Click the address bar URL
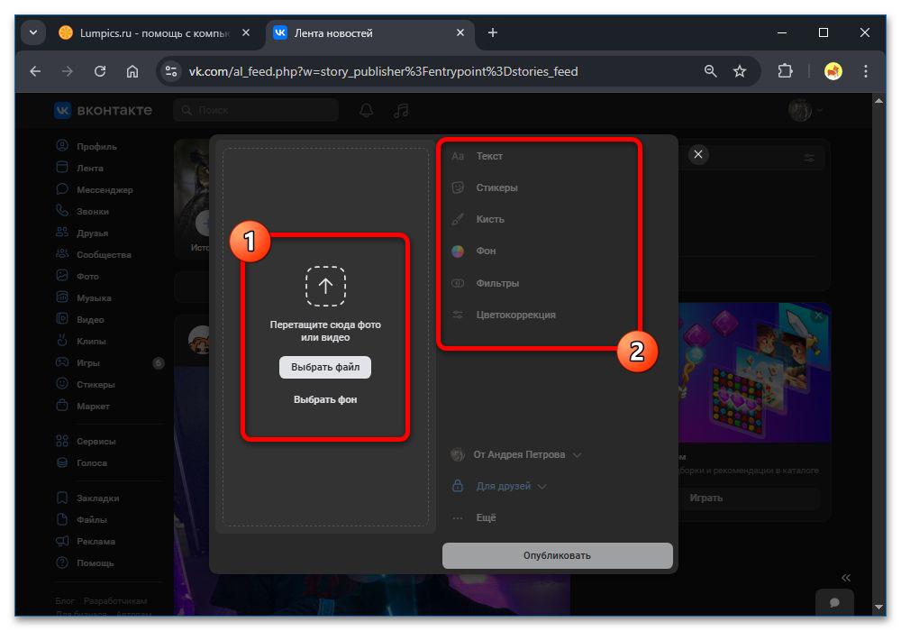The height and width of the screenshot is (631, 901). (383, 71)
